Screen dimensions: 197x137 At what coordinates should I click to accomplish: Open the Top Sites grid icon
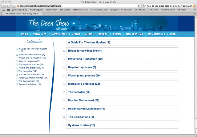pyautogui.click(x=8, y=10)
